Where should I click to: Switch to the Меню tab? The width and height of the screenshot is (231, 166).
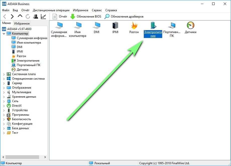click(x=7, y=23)
